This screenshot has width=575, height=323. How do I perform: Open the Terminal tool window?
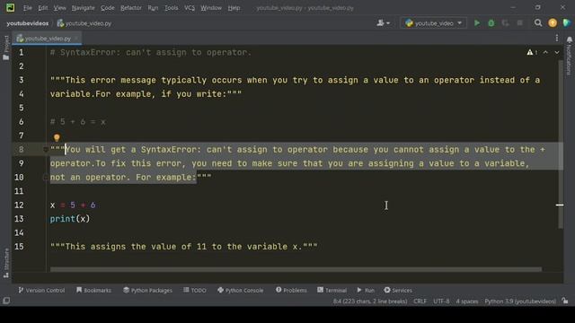click(x=332, y=290)
